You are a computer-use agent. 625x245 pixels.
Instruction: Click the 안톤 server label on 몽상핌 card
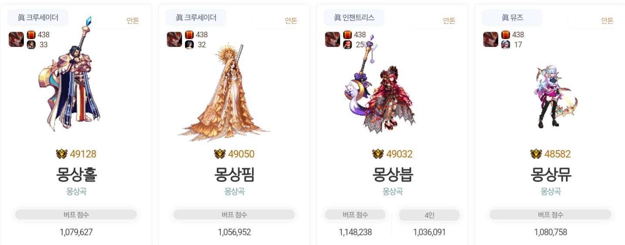[291, 21]
